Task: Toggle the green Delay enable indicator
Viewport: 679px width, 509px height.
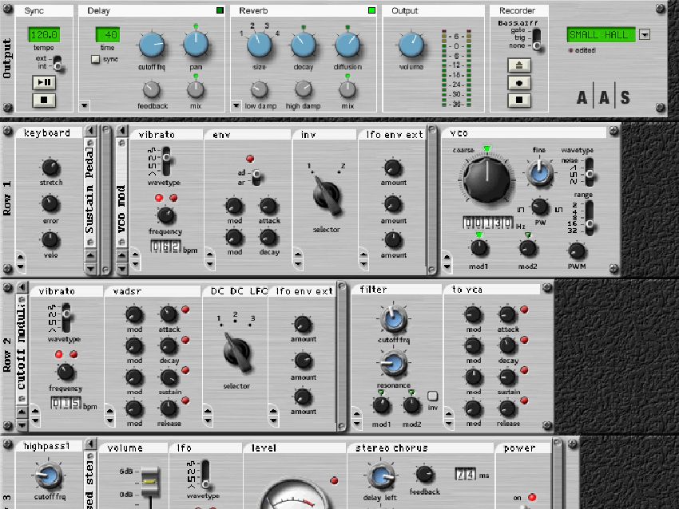Action: 220,10
